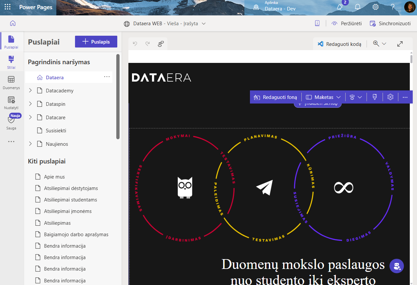
Task: Open Baigiamojo darbo aprašymas page
Action: (x=76, y=235)
